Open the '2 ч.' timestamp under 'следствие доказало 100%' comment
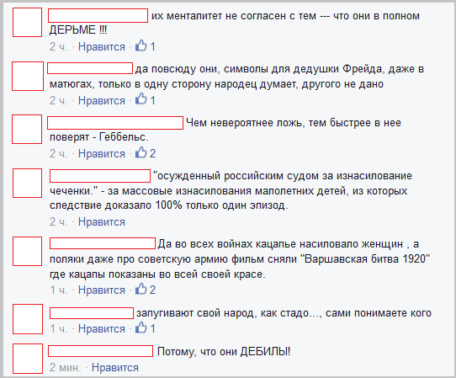Image resolution: width=456 pixels, height=378 pixels. (58, 222)
